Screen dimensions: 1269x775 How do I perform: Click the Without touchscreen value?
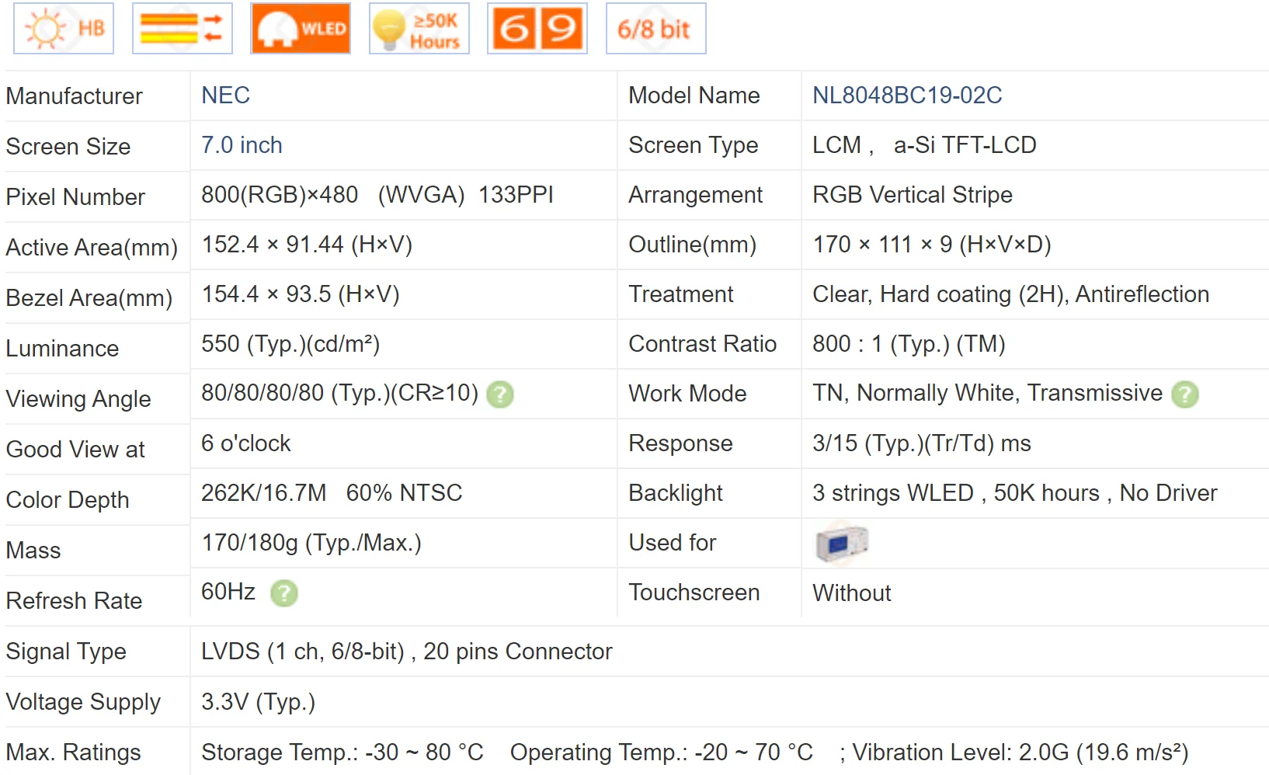(x=852, y=593)
